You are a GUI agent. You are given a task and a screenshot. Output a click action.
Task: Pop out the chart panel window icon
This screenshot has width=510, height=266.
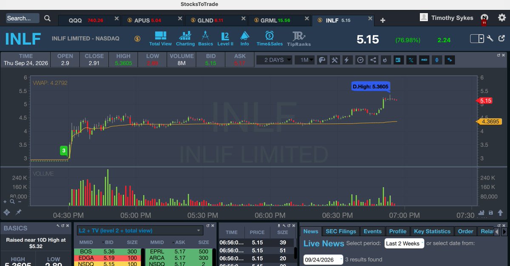pyautogui.click(x=499, y=55)
